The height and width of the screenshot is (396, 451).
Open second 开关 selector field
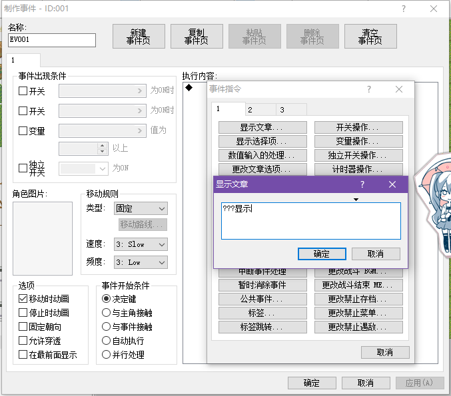click(x=103, y=110)
